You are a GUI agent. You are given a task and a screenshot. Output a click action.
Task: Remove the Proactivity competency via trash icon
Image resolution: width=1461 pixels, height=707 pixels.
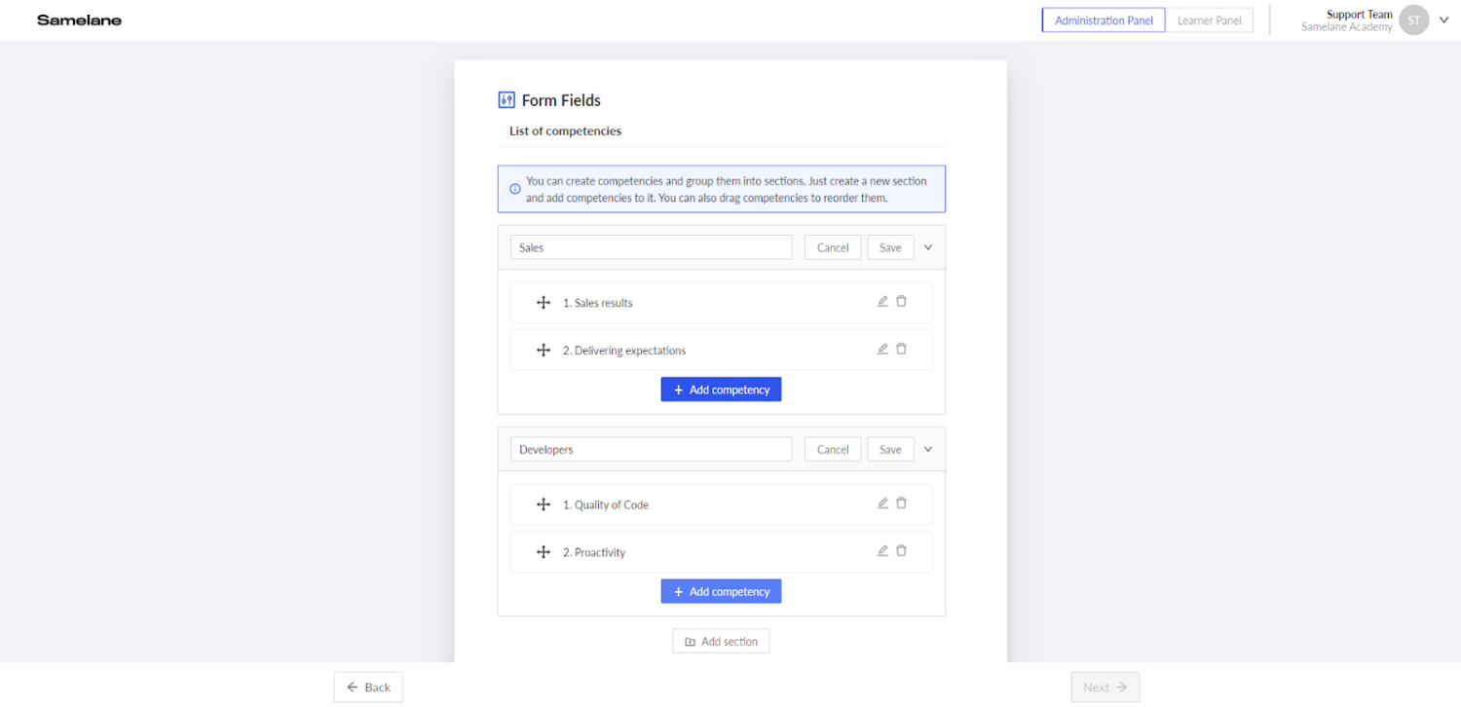pos(901,551)
